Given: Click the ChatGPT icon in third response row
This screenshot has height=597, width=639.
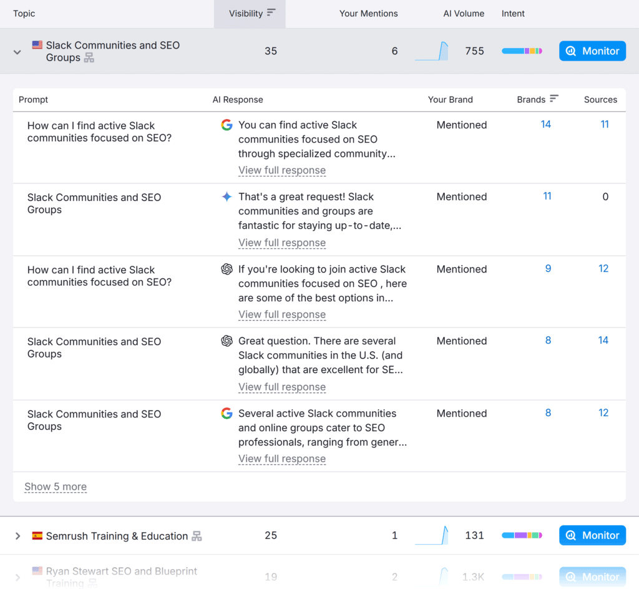Looking at the screenshot, I should [227, 269].
